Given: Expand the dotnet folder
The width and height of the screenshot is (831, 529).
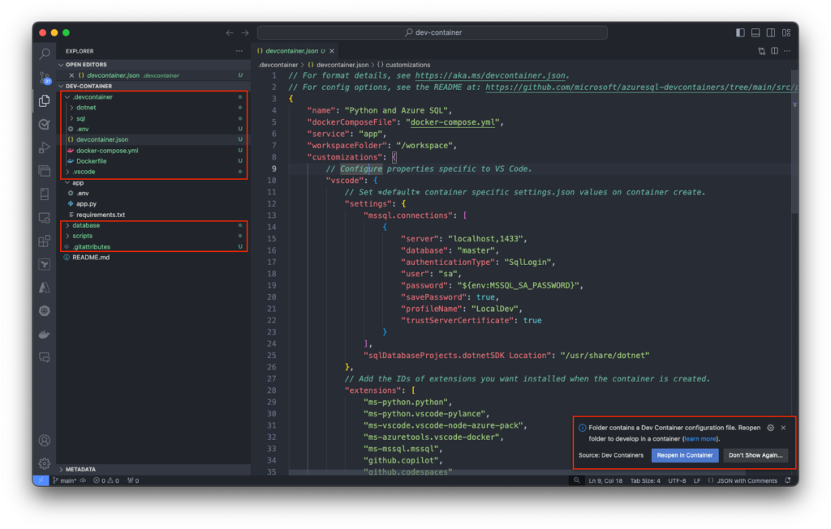Looking at the screenshot, I should 85,107.
